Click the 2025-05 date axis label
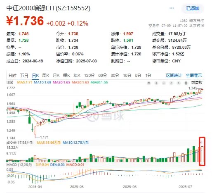This screenshot has height=193, width=212. [77, 187]
